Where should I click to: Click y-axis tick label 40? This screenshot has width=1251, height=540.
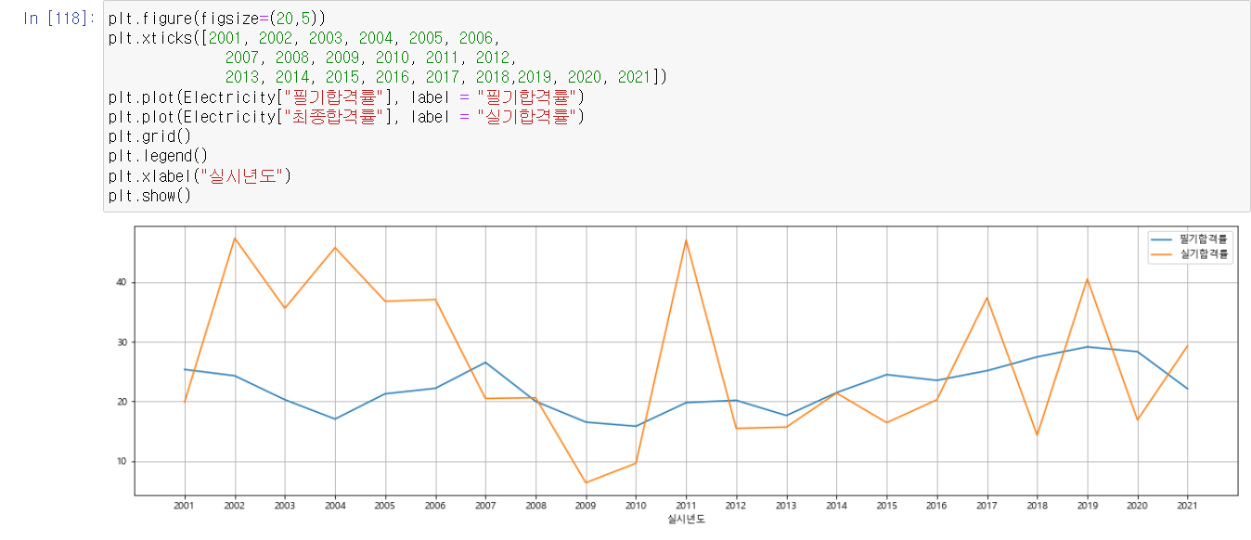pos(121,282)
